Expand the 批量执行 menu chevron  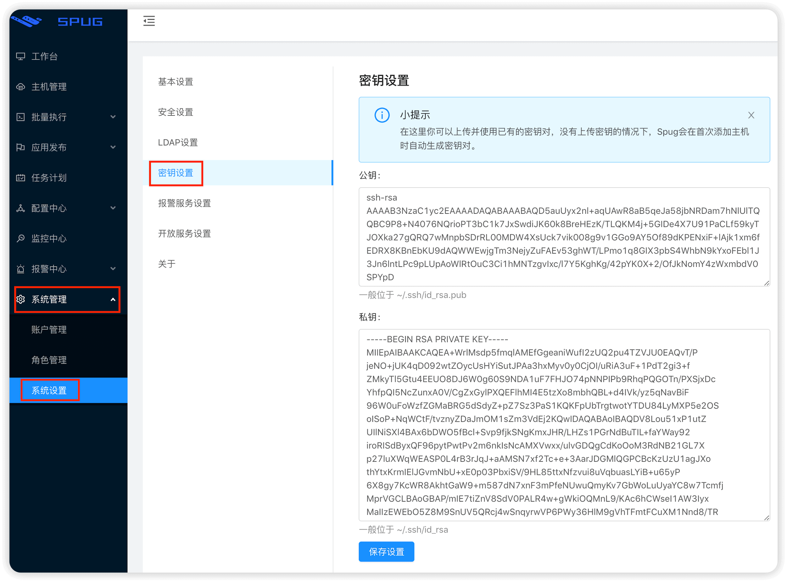pyautogui.click(x=113, y=117)
